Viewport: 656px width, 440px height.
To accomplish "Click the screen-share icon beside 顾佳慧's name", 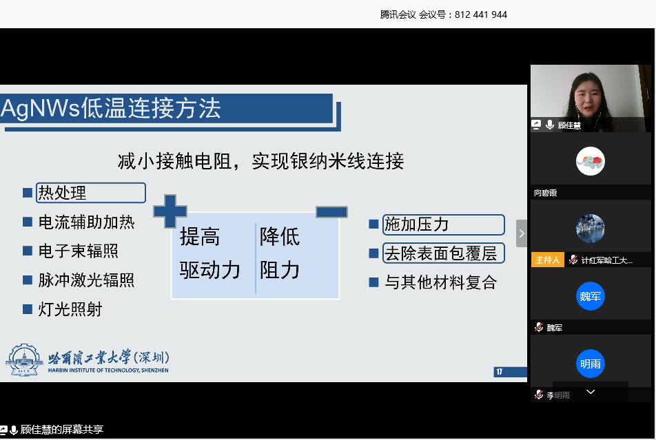I will (537, 124).
